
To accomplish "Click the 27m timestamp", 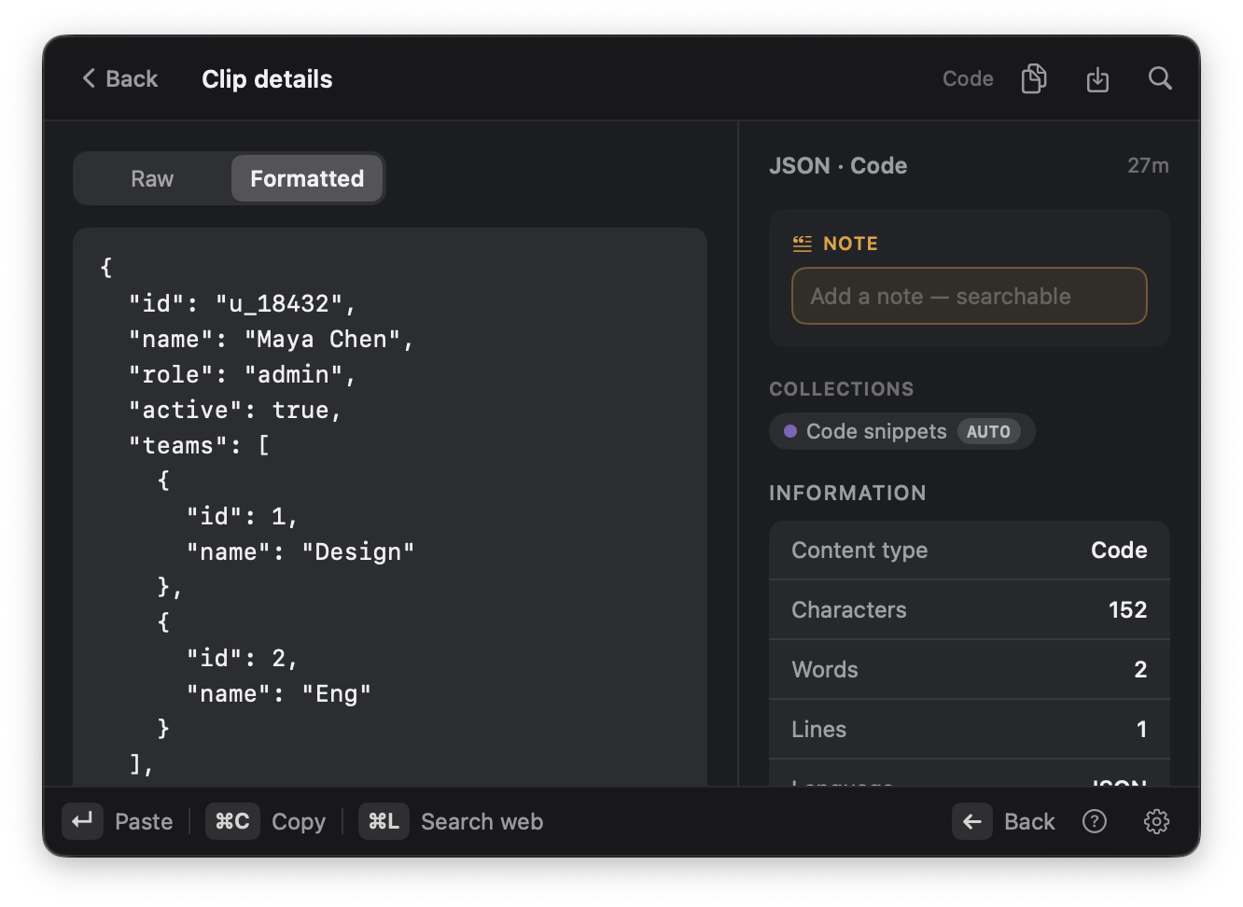I will (1148, 166).
